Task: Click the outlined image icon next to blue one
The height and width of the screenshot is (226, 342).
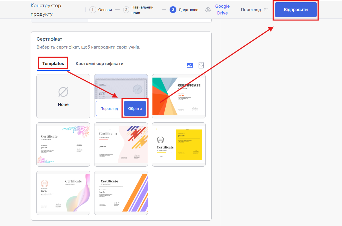Action: click(201, 65)
